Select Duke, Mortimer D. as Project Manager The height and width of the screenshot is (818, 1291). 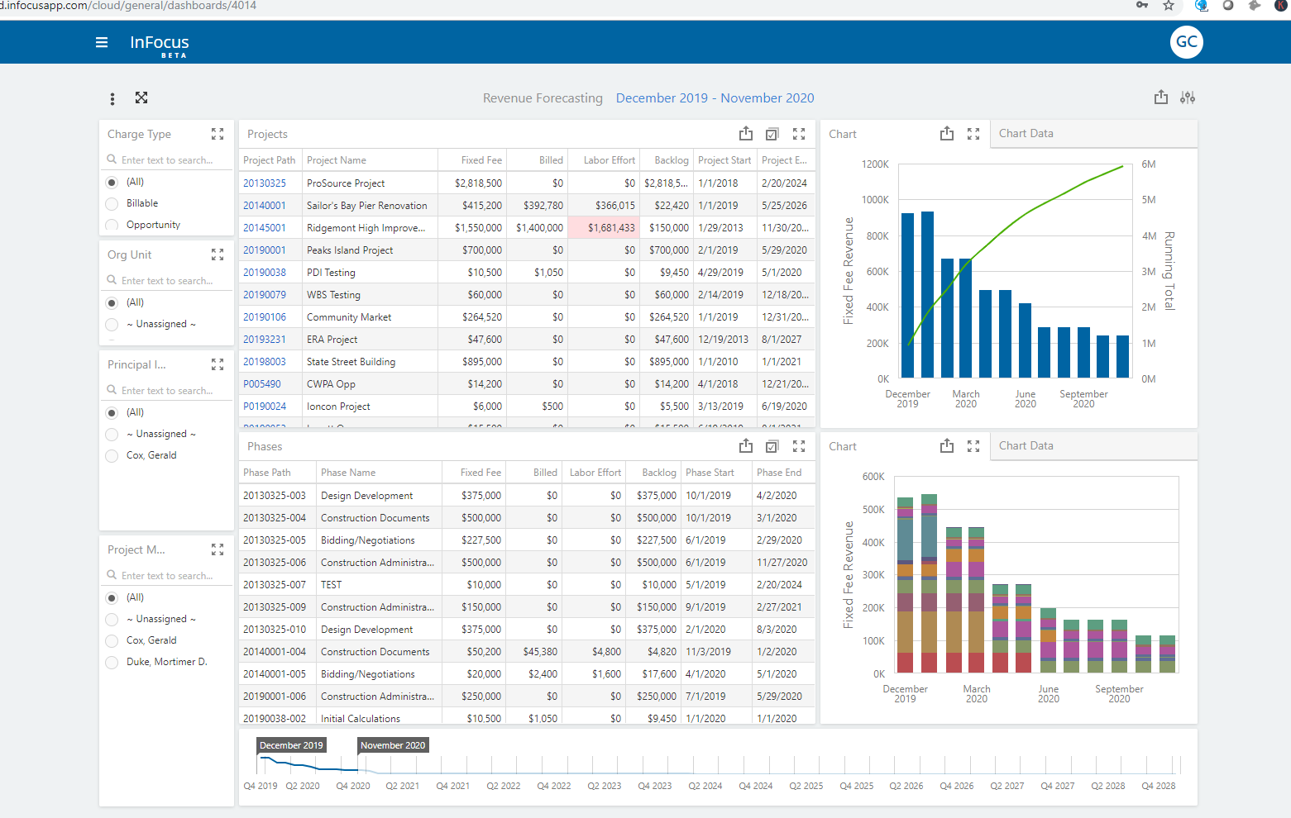pyautogui.click(x=112, y=662)
